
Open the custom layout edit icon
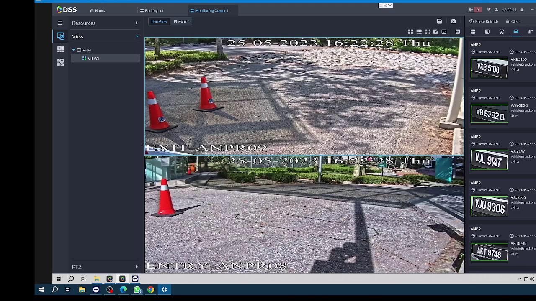[x=435, y=32]
